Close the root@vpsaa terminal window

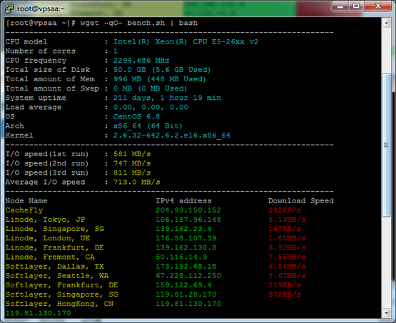point(378,6)
